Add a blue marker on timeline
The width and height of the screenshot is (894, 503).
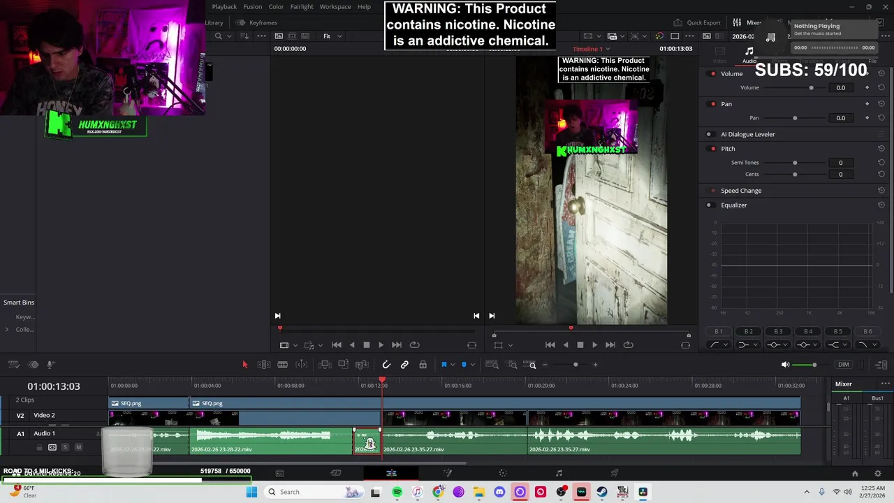coord(464,365)
